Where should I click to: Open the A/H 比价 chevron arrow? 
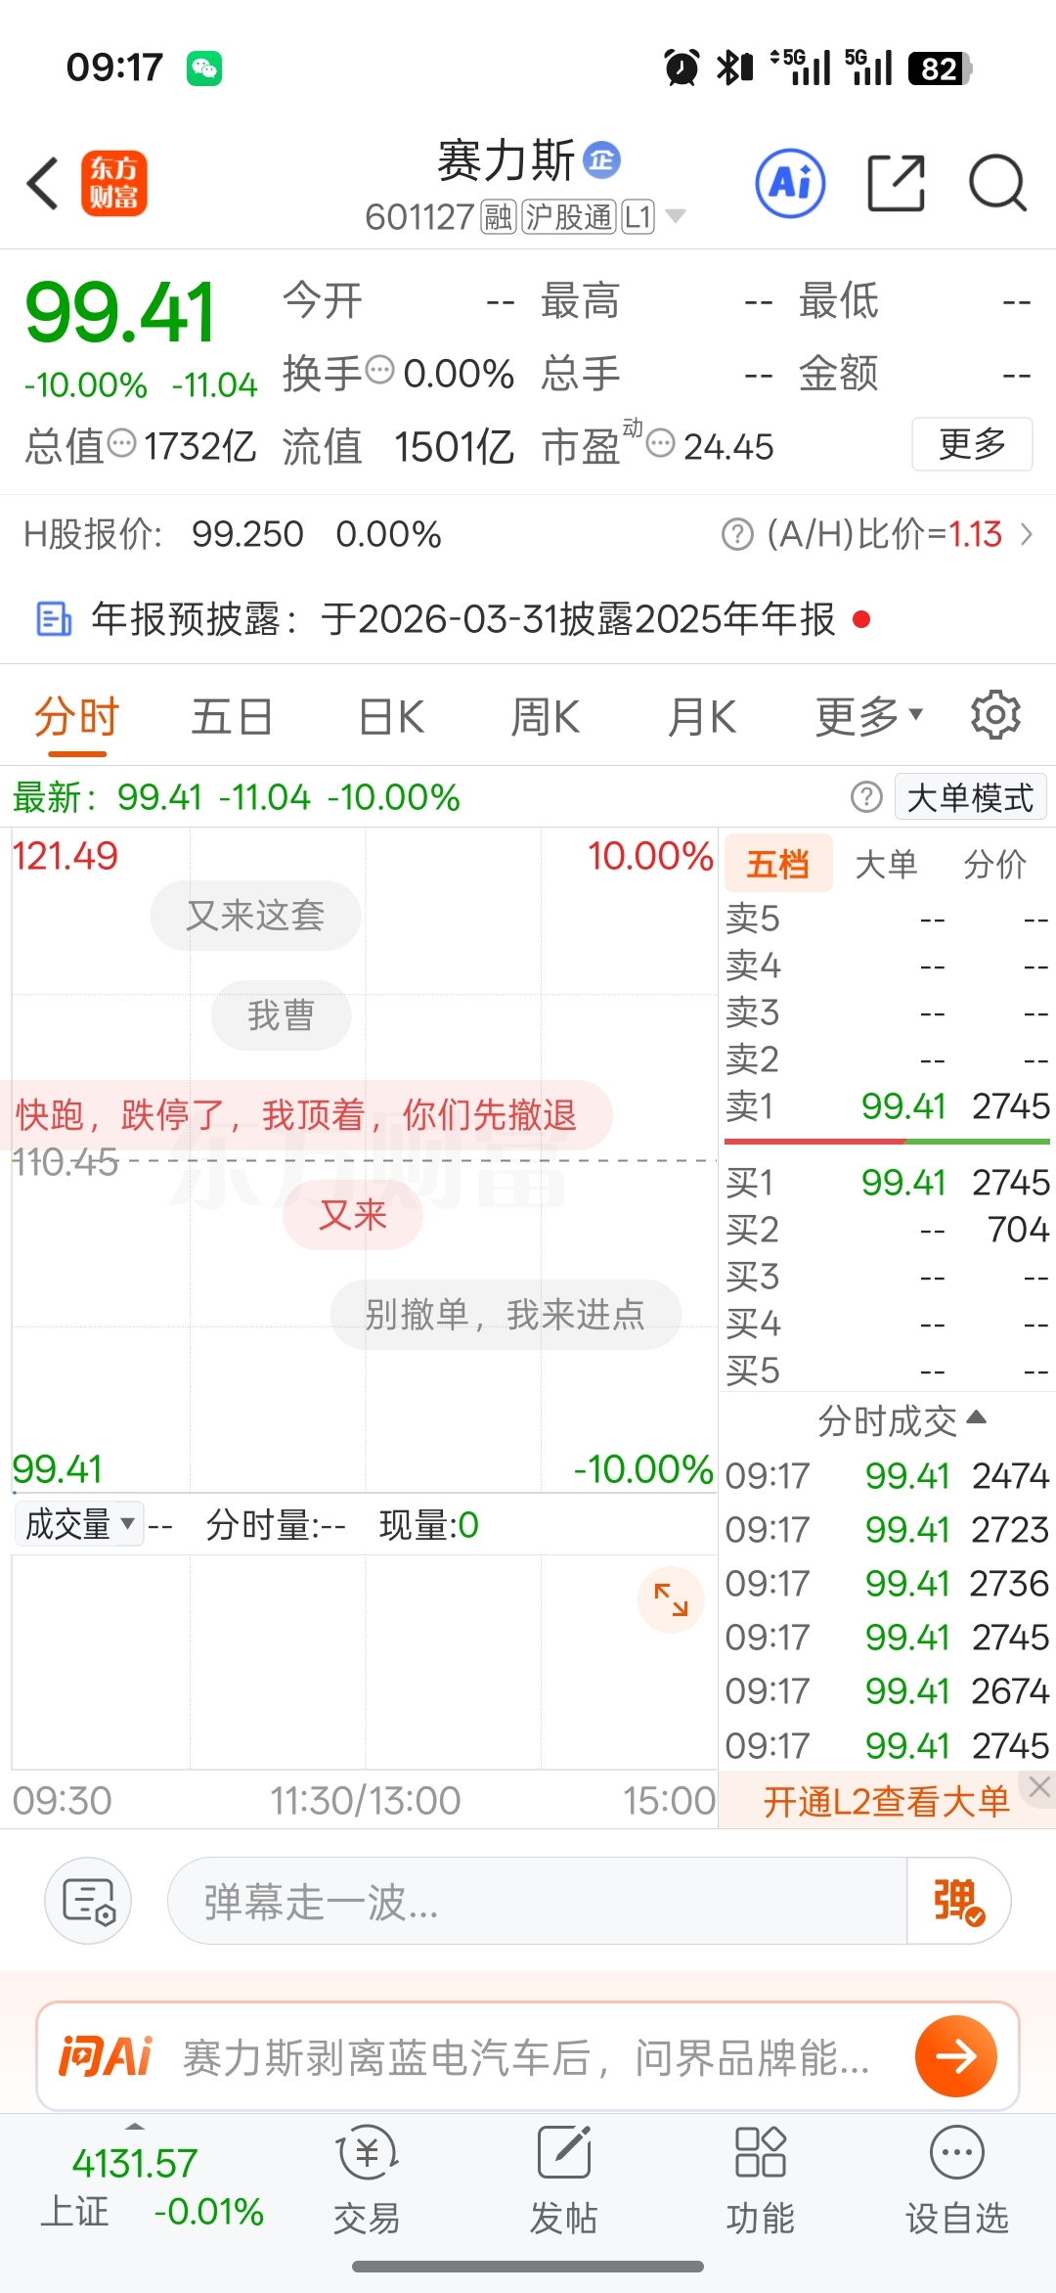tap(1027, 534)
